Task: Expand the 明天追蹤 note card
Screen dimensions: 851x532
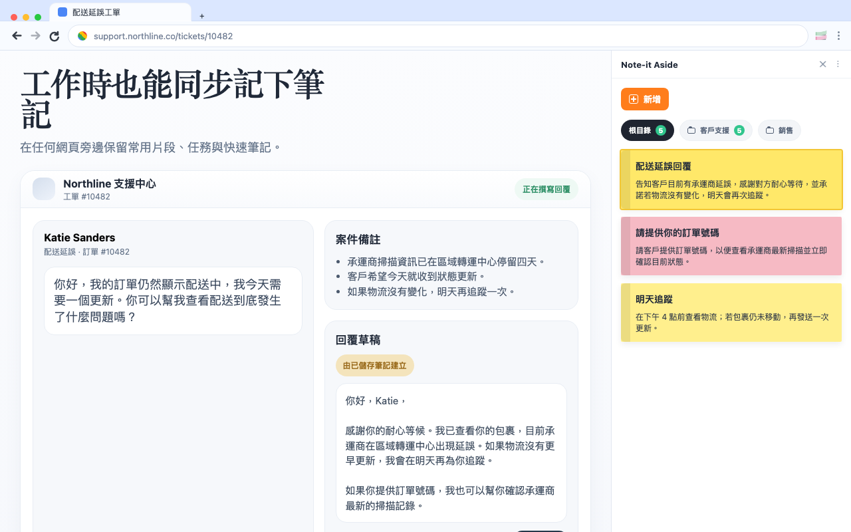Action: [x=731, y=313]
